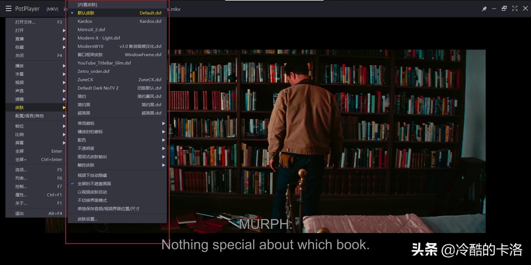
Task: Select 全屏+ menu entry
Action: coord(36,159)
